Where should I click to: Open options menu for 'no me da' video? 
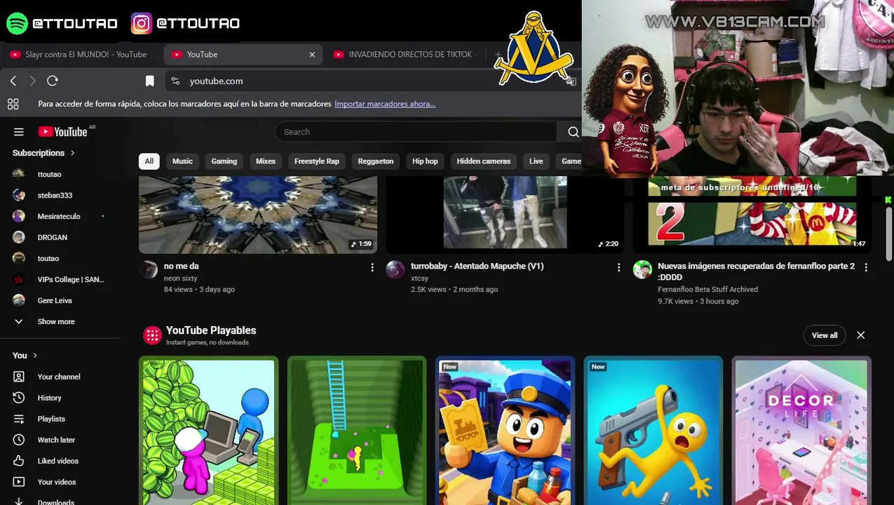tap(372, 267)
